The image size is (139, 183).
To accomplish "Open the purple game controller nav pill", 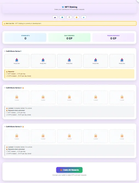I will click(x=55, y=17).
